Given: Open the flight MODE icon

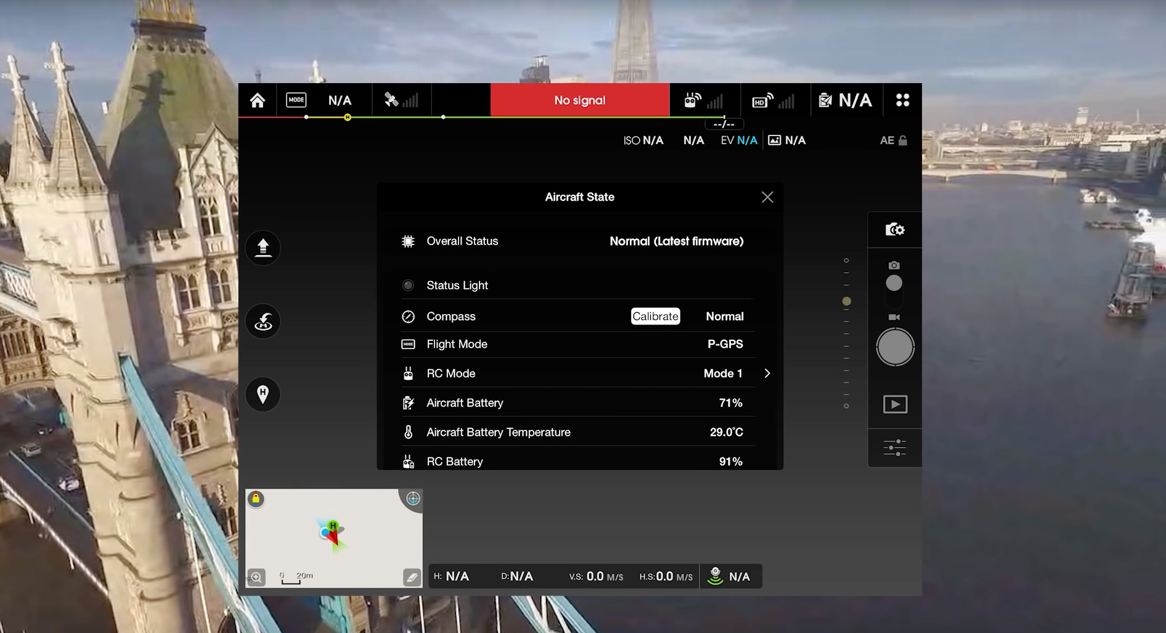Looking at the screenshot, I should click(x=296, y=100).
